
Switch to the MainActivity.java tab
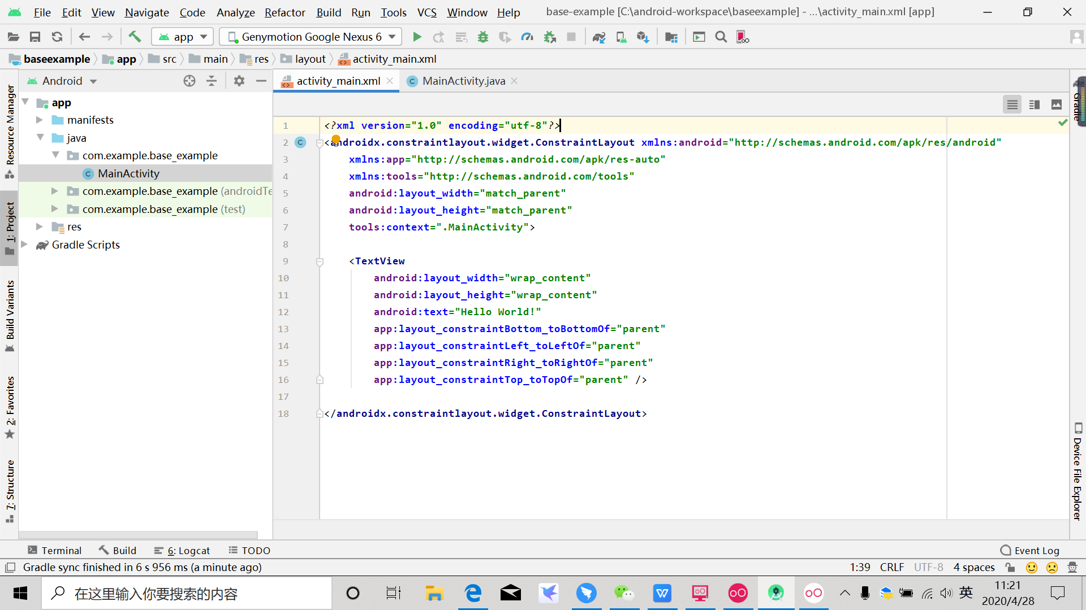(463, 81)
